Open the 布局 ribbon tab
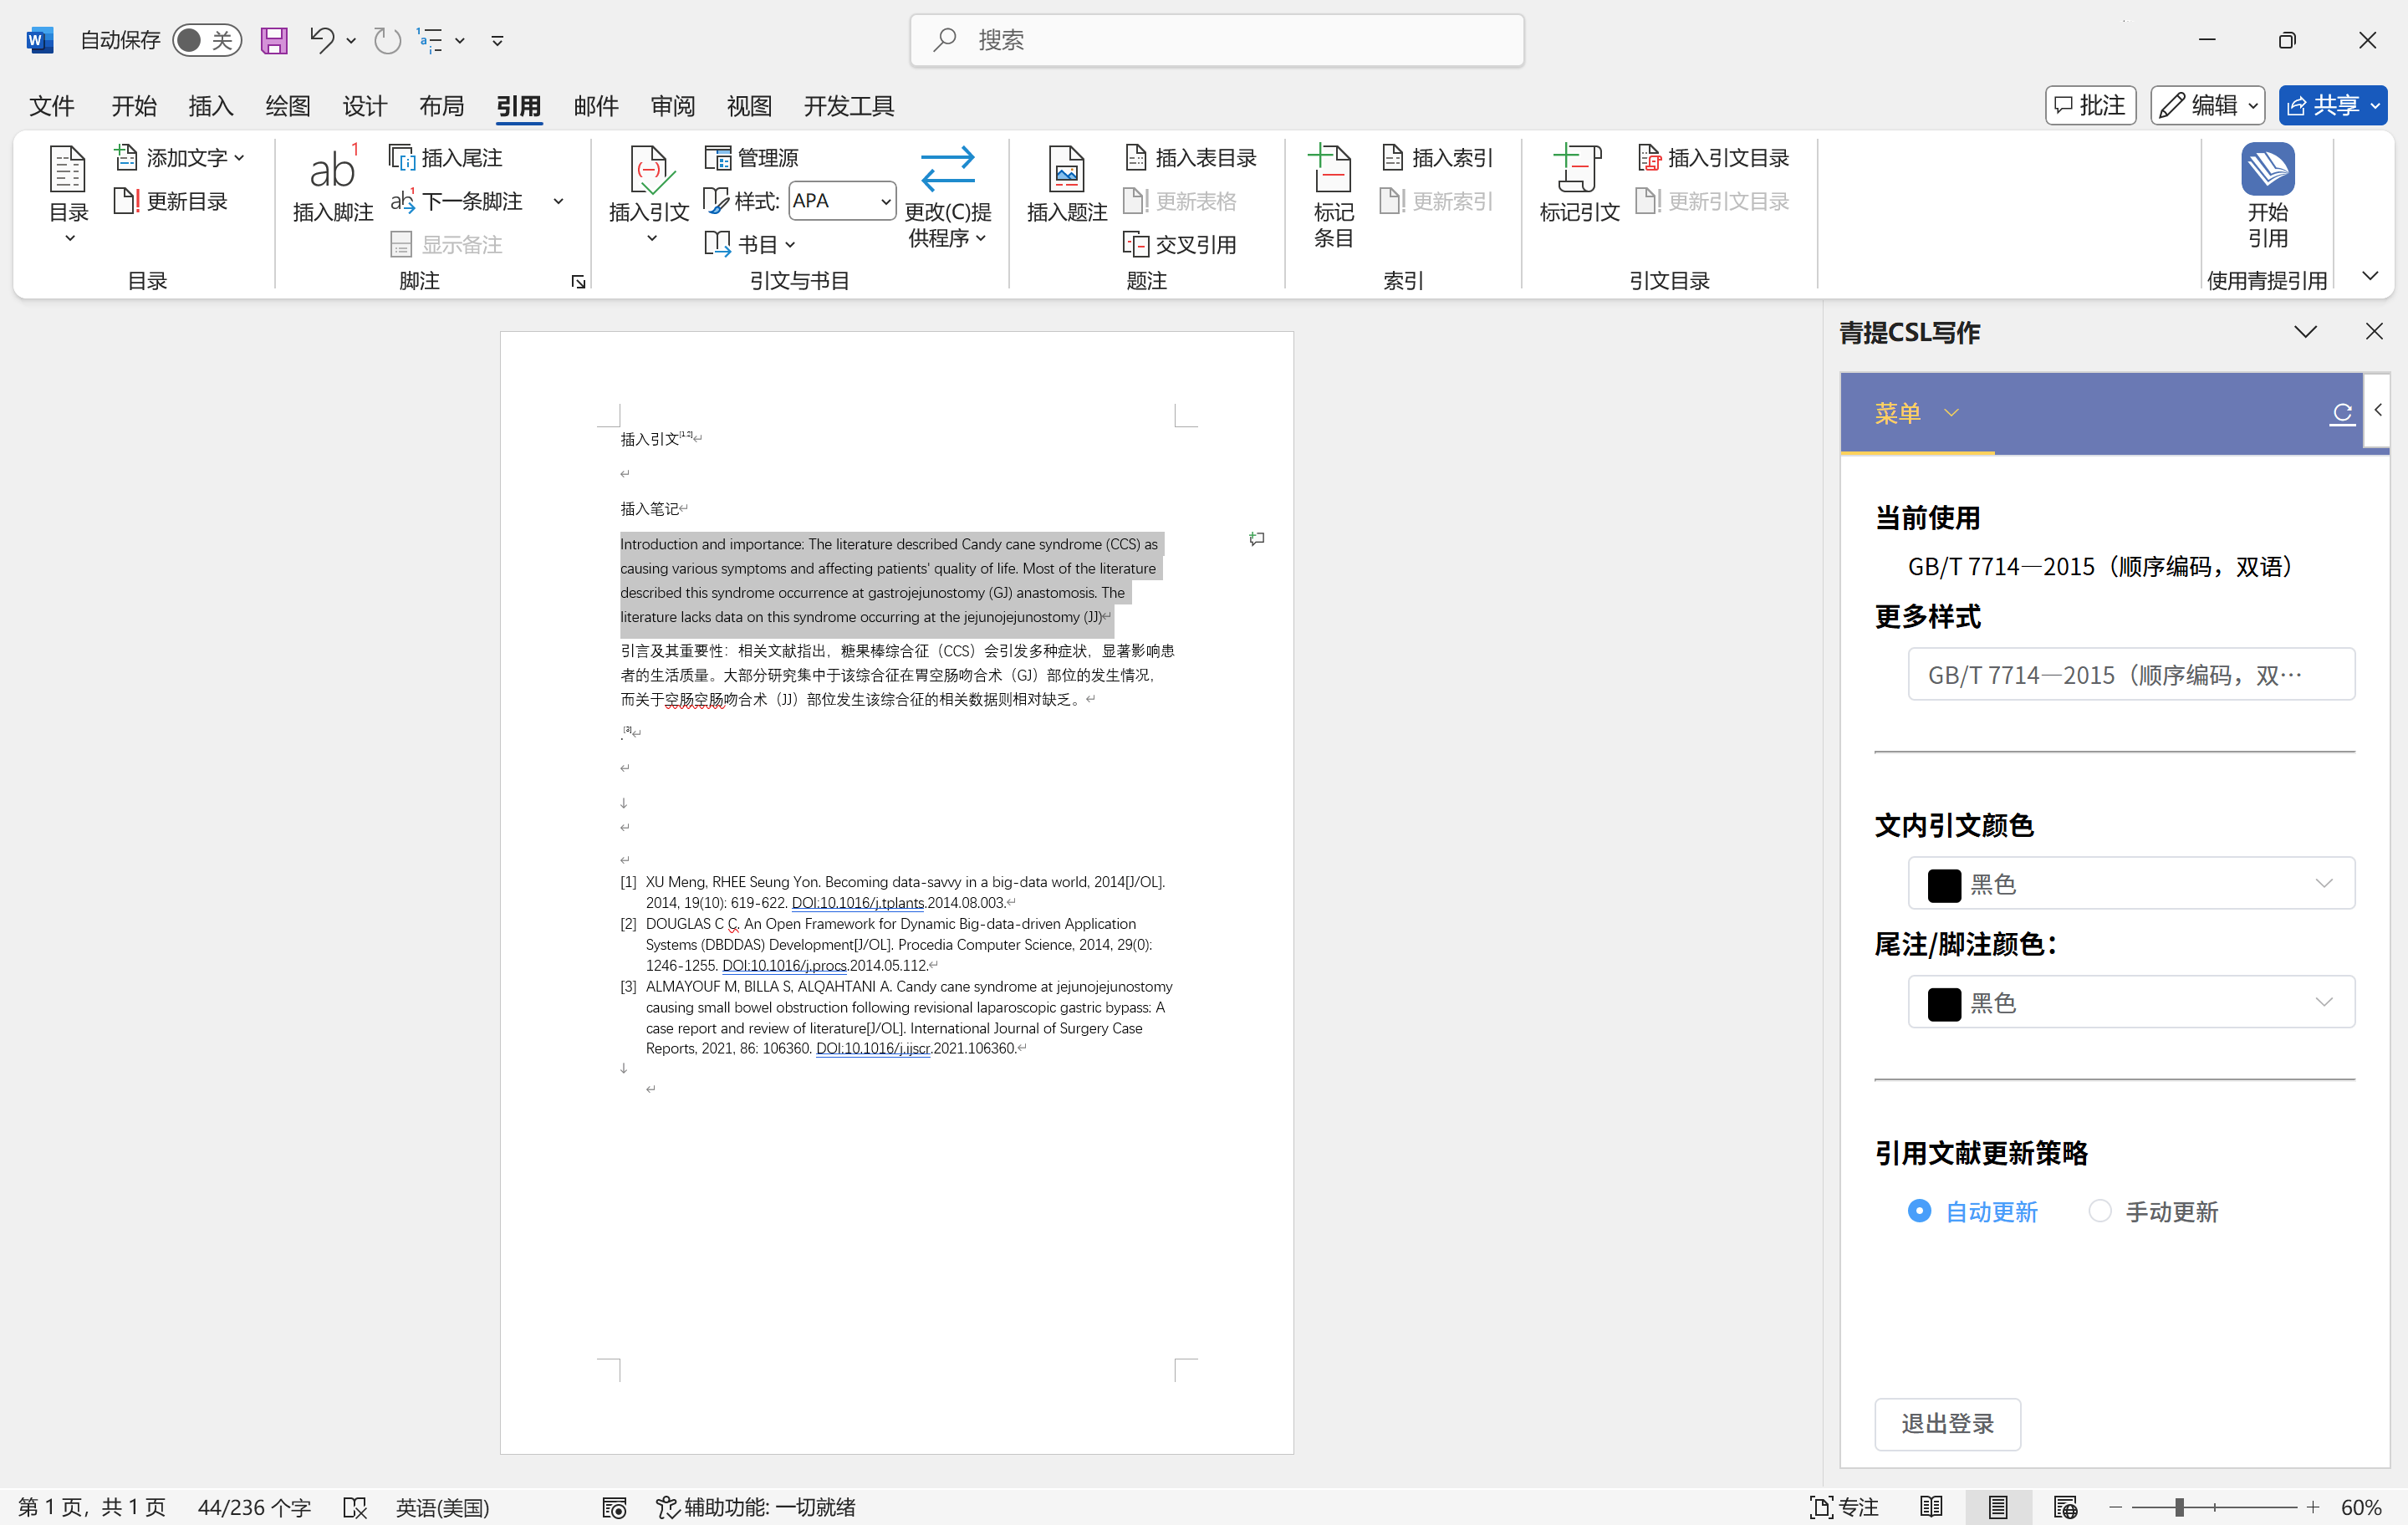Viewport: 2408px width, 1525px height. tap(441, 106)
